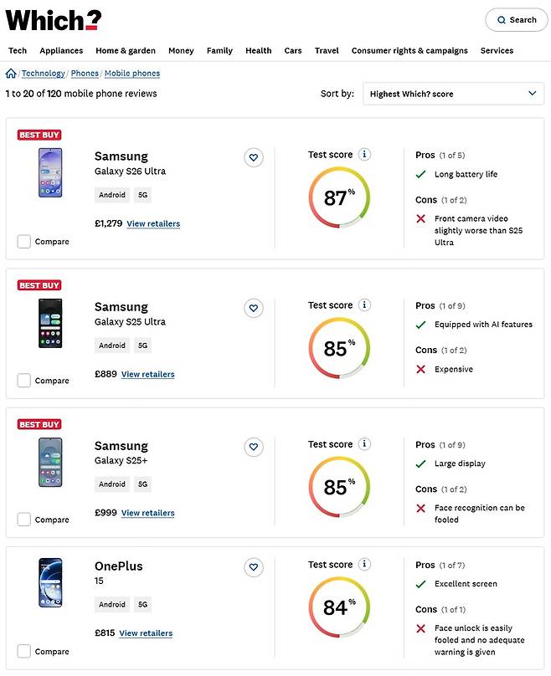The height and width of the screenshot is (676, 551).
Task: Favourite the Samsung Galaxy S26 Ultra
Action: click(254, 157)
